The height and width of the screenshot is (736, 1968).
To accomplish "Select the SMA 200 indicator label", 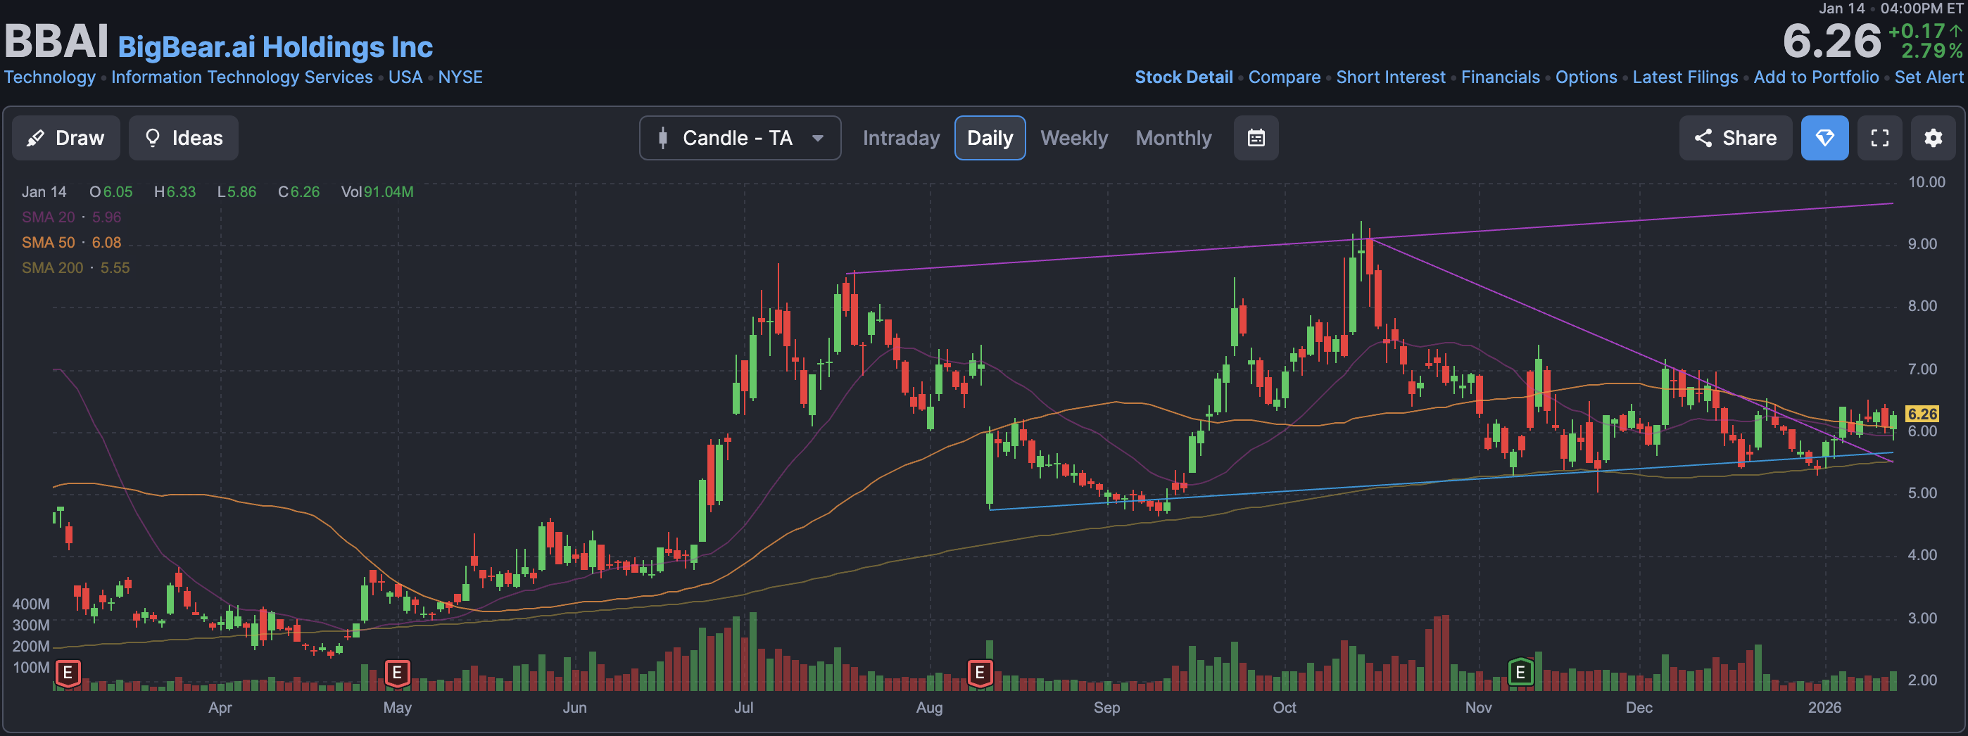I will [x=52, y=268].
